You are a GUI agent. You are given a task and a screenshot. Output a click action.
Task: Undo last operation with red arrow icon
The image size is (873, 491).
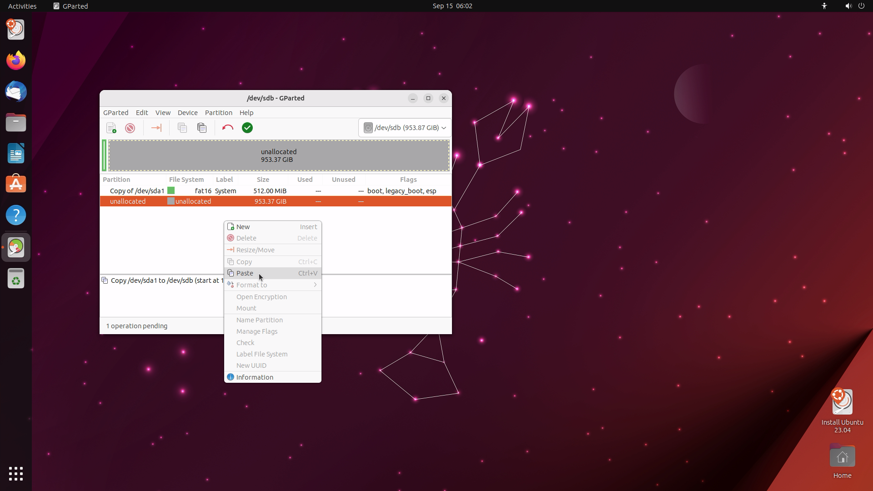pos(228,128)
